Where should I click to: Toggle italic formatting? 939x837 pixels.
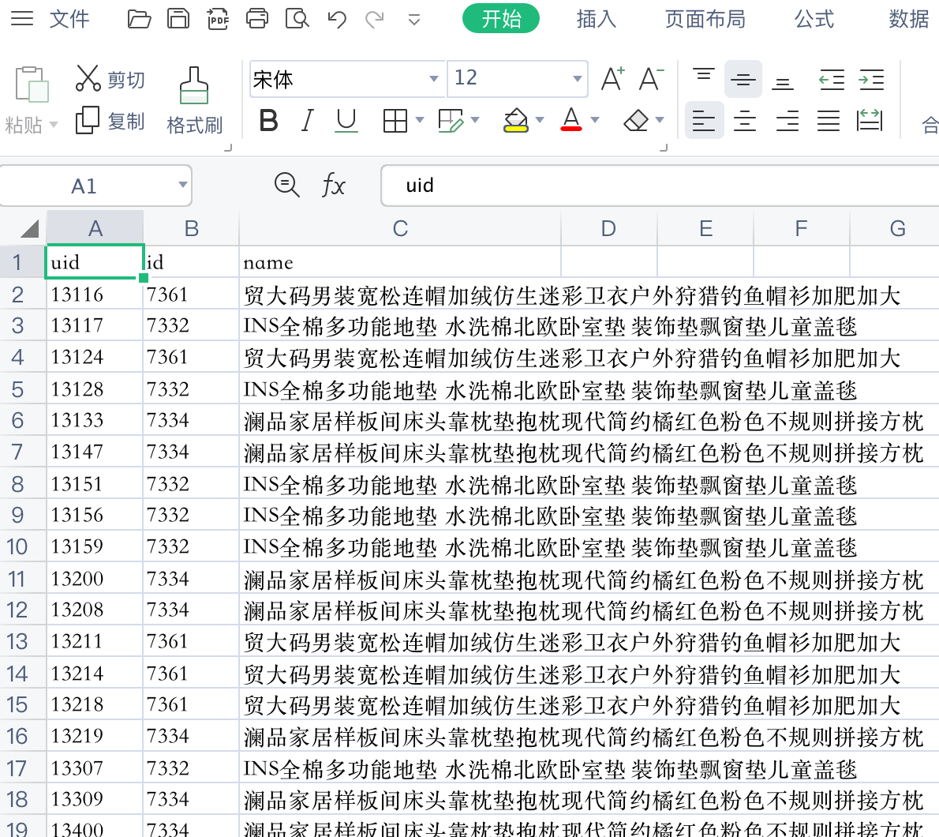pyautogui.click(x=307, y=121)
